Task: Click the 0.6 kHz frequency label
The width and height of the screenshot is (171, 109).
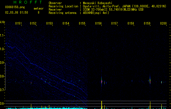Action: coord(2,104)
